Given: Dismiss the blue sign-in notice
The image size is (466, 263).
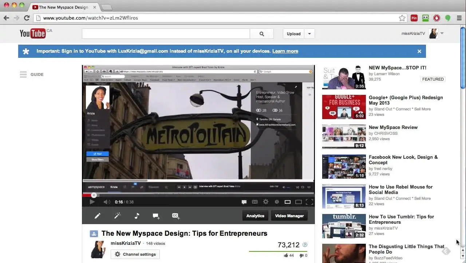Looking at the screenshot, I should (x=419, y=51).
